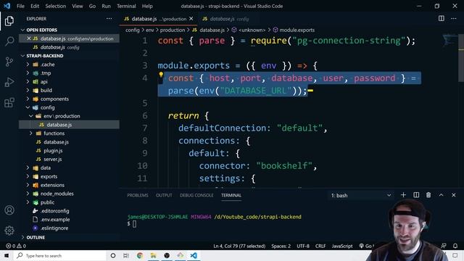
Task: Change indentation via Spaces: 2
Action: coord(281,246)
